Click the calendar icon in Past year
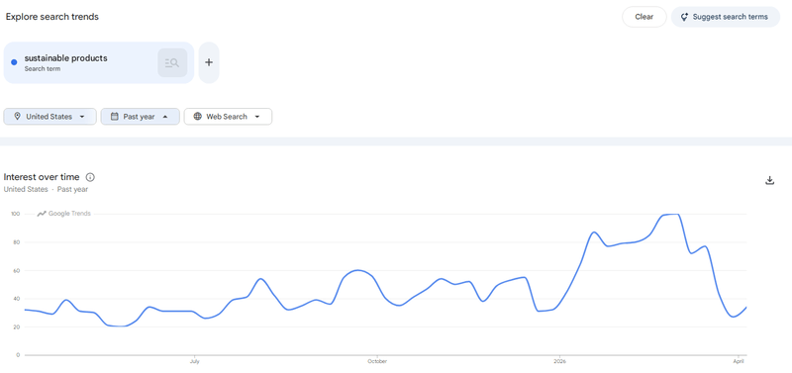792x373 pixels. [x=114, y=117]
